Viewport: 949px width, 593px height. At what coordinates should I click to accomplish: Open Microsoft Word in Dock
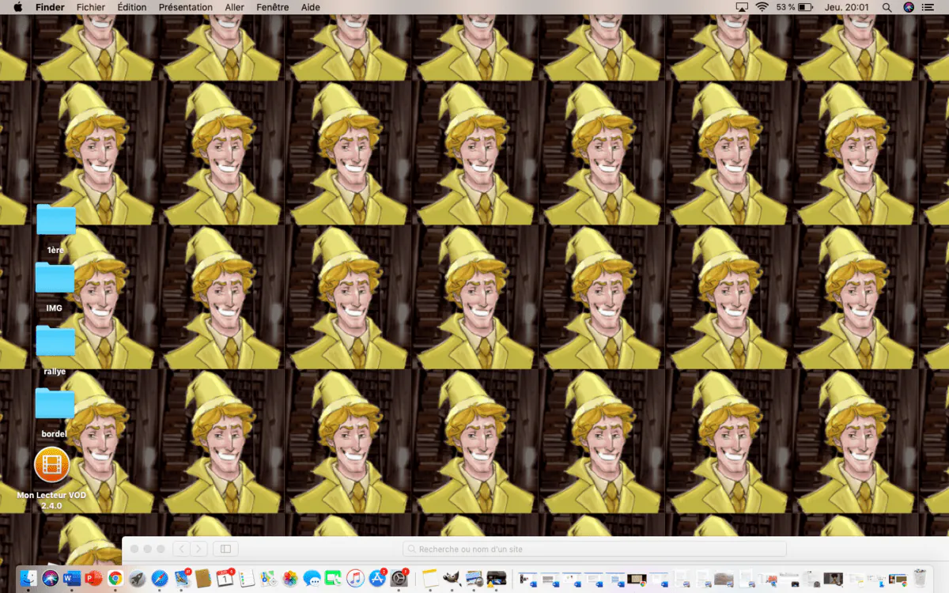72,579
